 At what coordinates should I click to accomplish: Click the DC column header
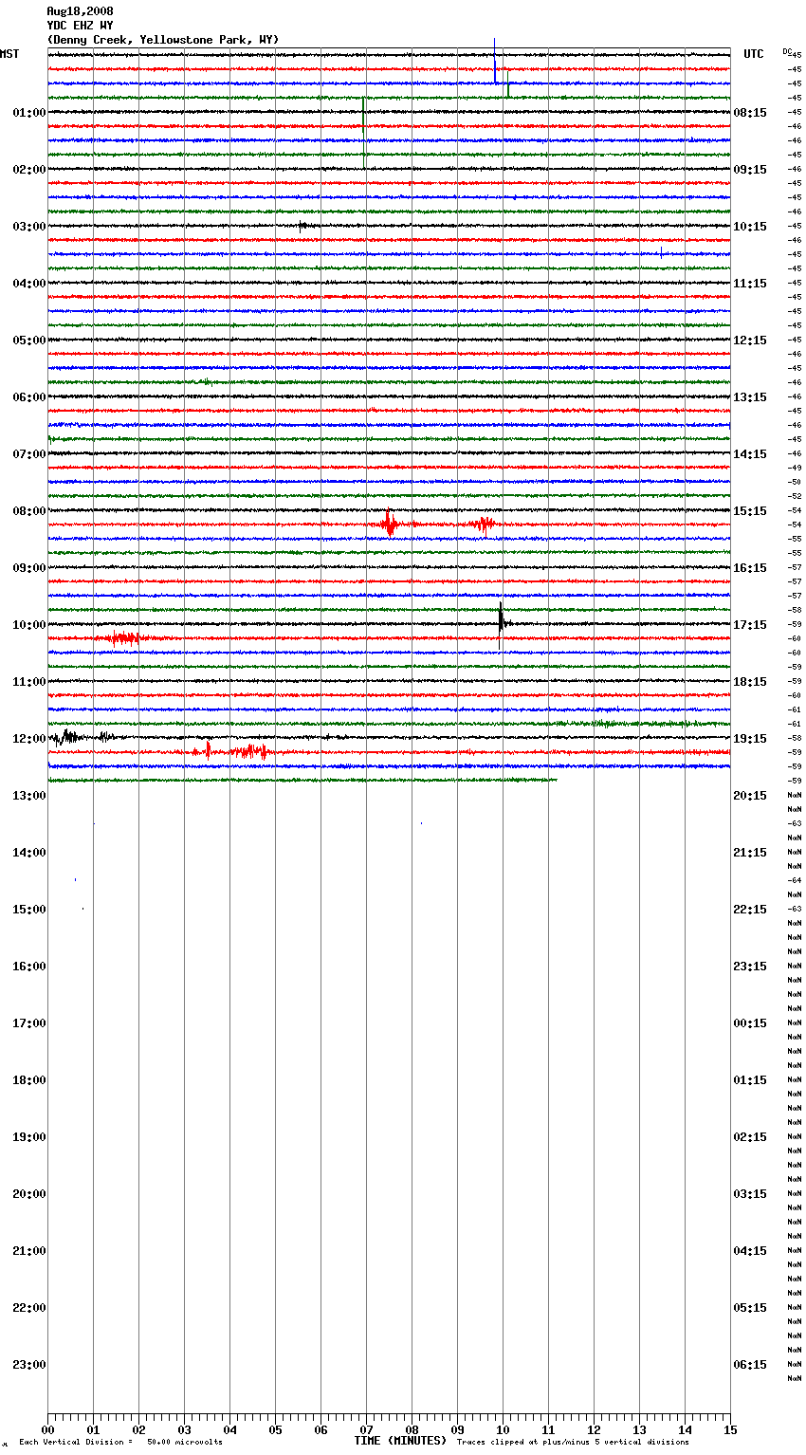787,51
